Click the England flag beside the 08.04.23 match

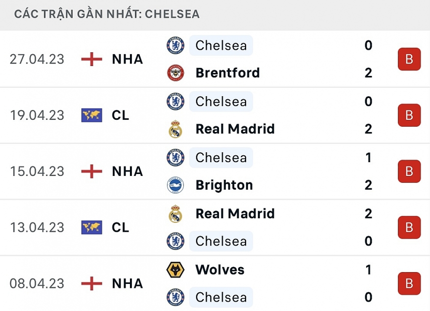[x=91, y=283]
